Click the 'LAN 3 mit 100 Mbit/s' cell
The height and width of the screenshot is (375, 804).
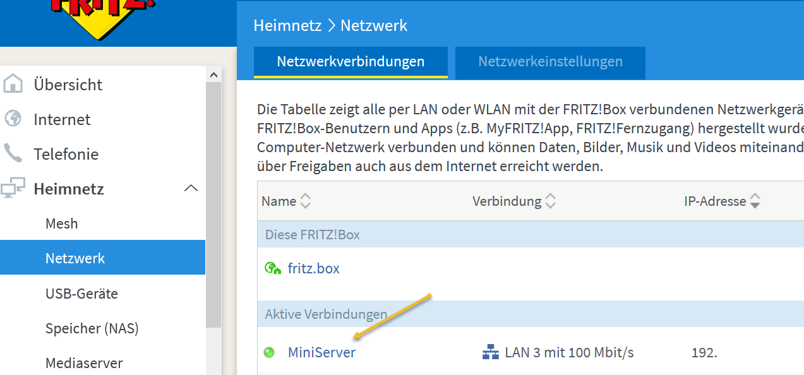coord(569,352)
